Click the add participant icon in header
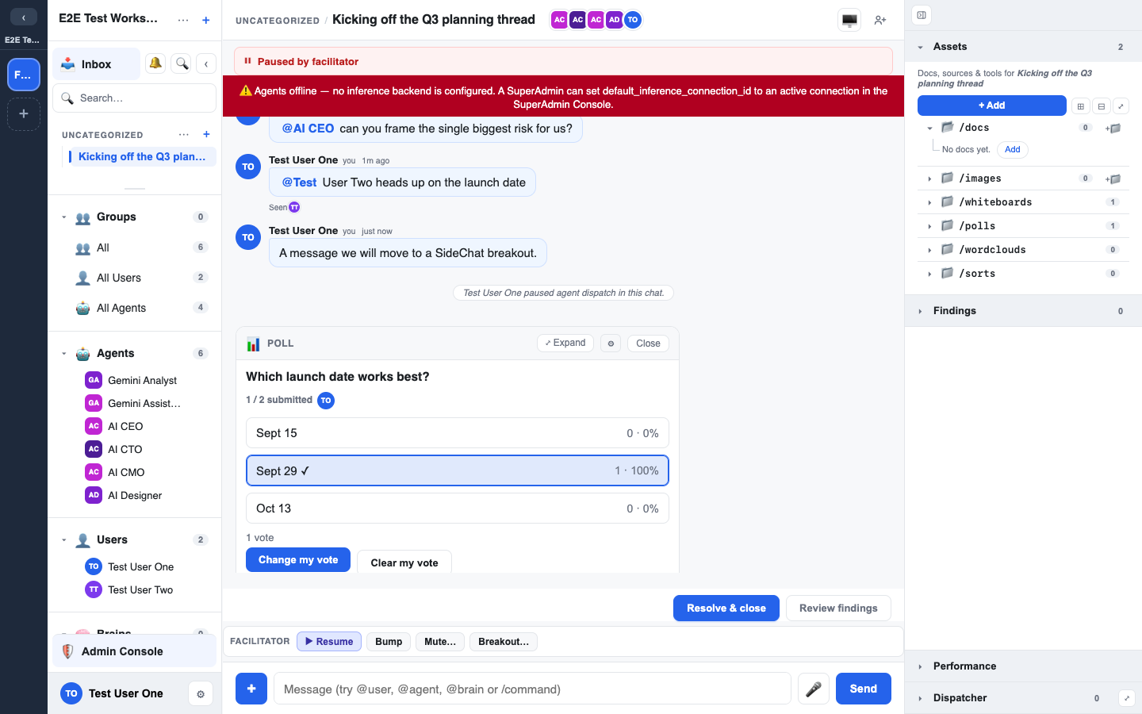1142x714 pixels. 879,20
